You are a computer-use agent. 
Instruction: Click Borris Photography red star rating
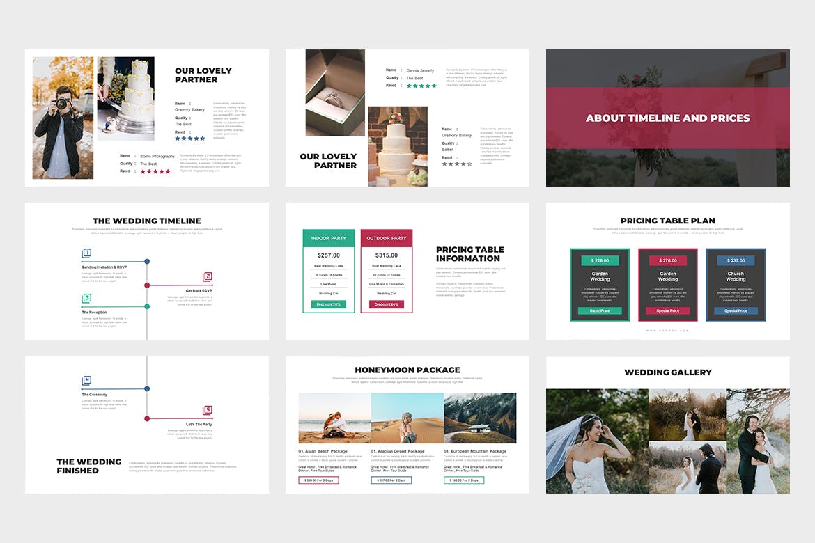tap(155, 171)
